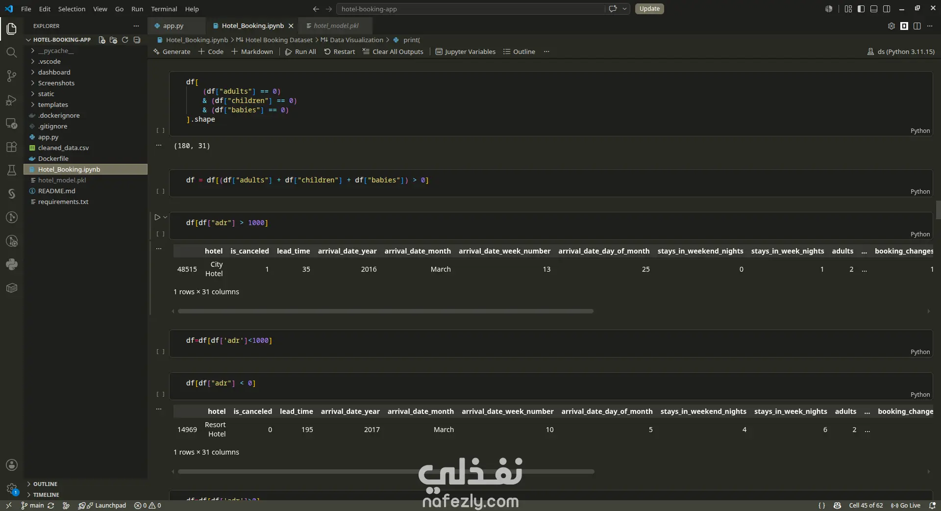Open notebook settings gear icon
941x511 pixels.
[891, 26]
